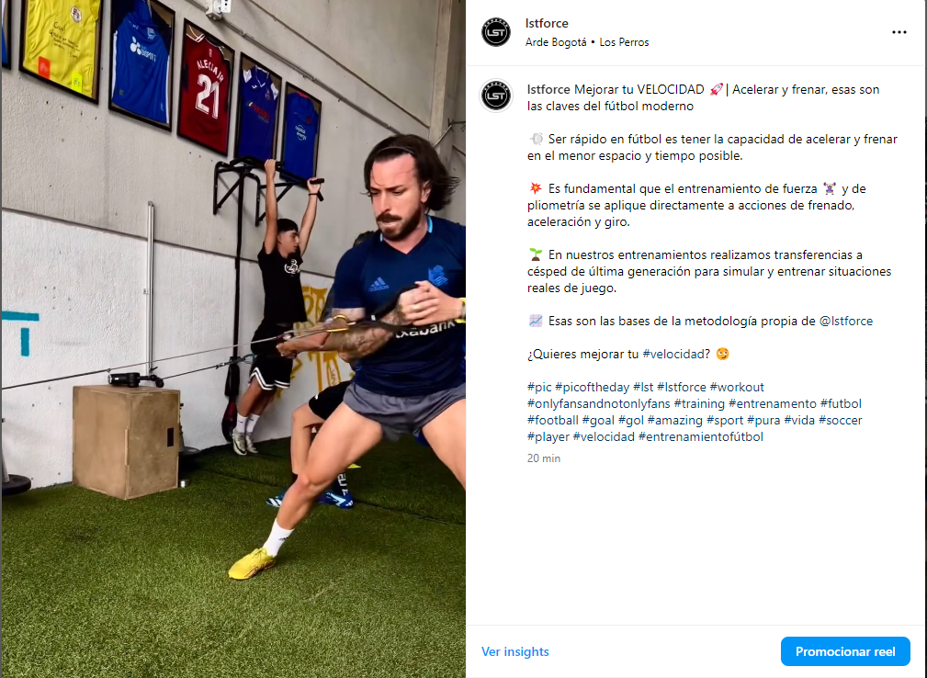Open the #entrenamientofútbol hashtag

[701, 436]
